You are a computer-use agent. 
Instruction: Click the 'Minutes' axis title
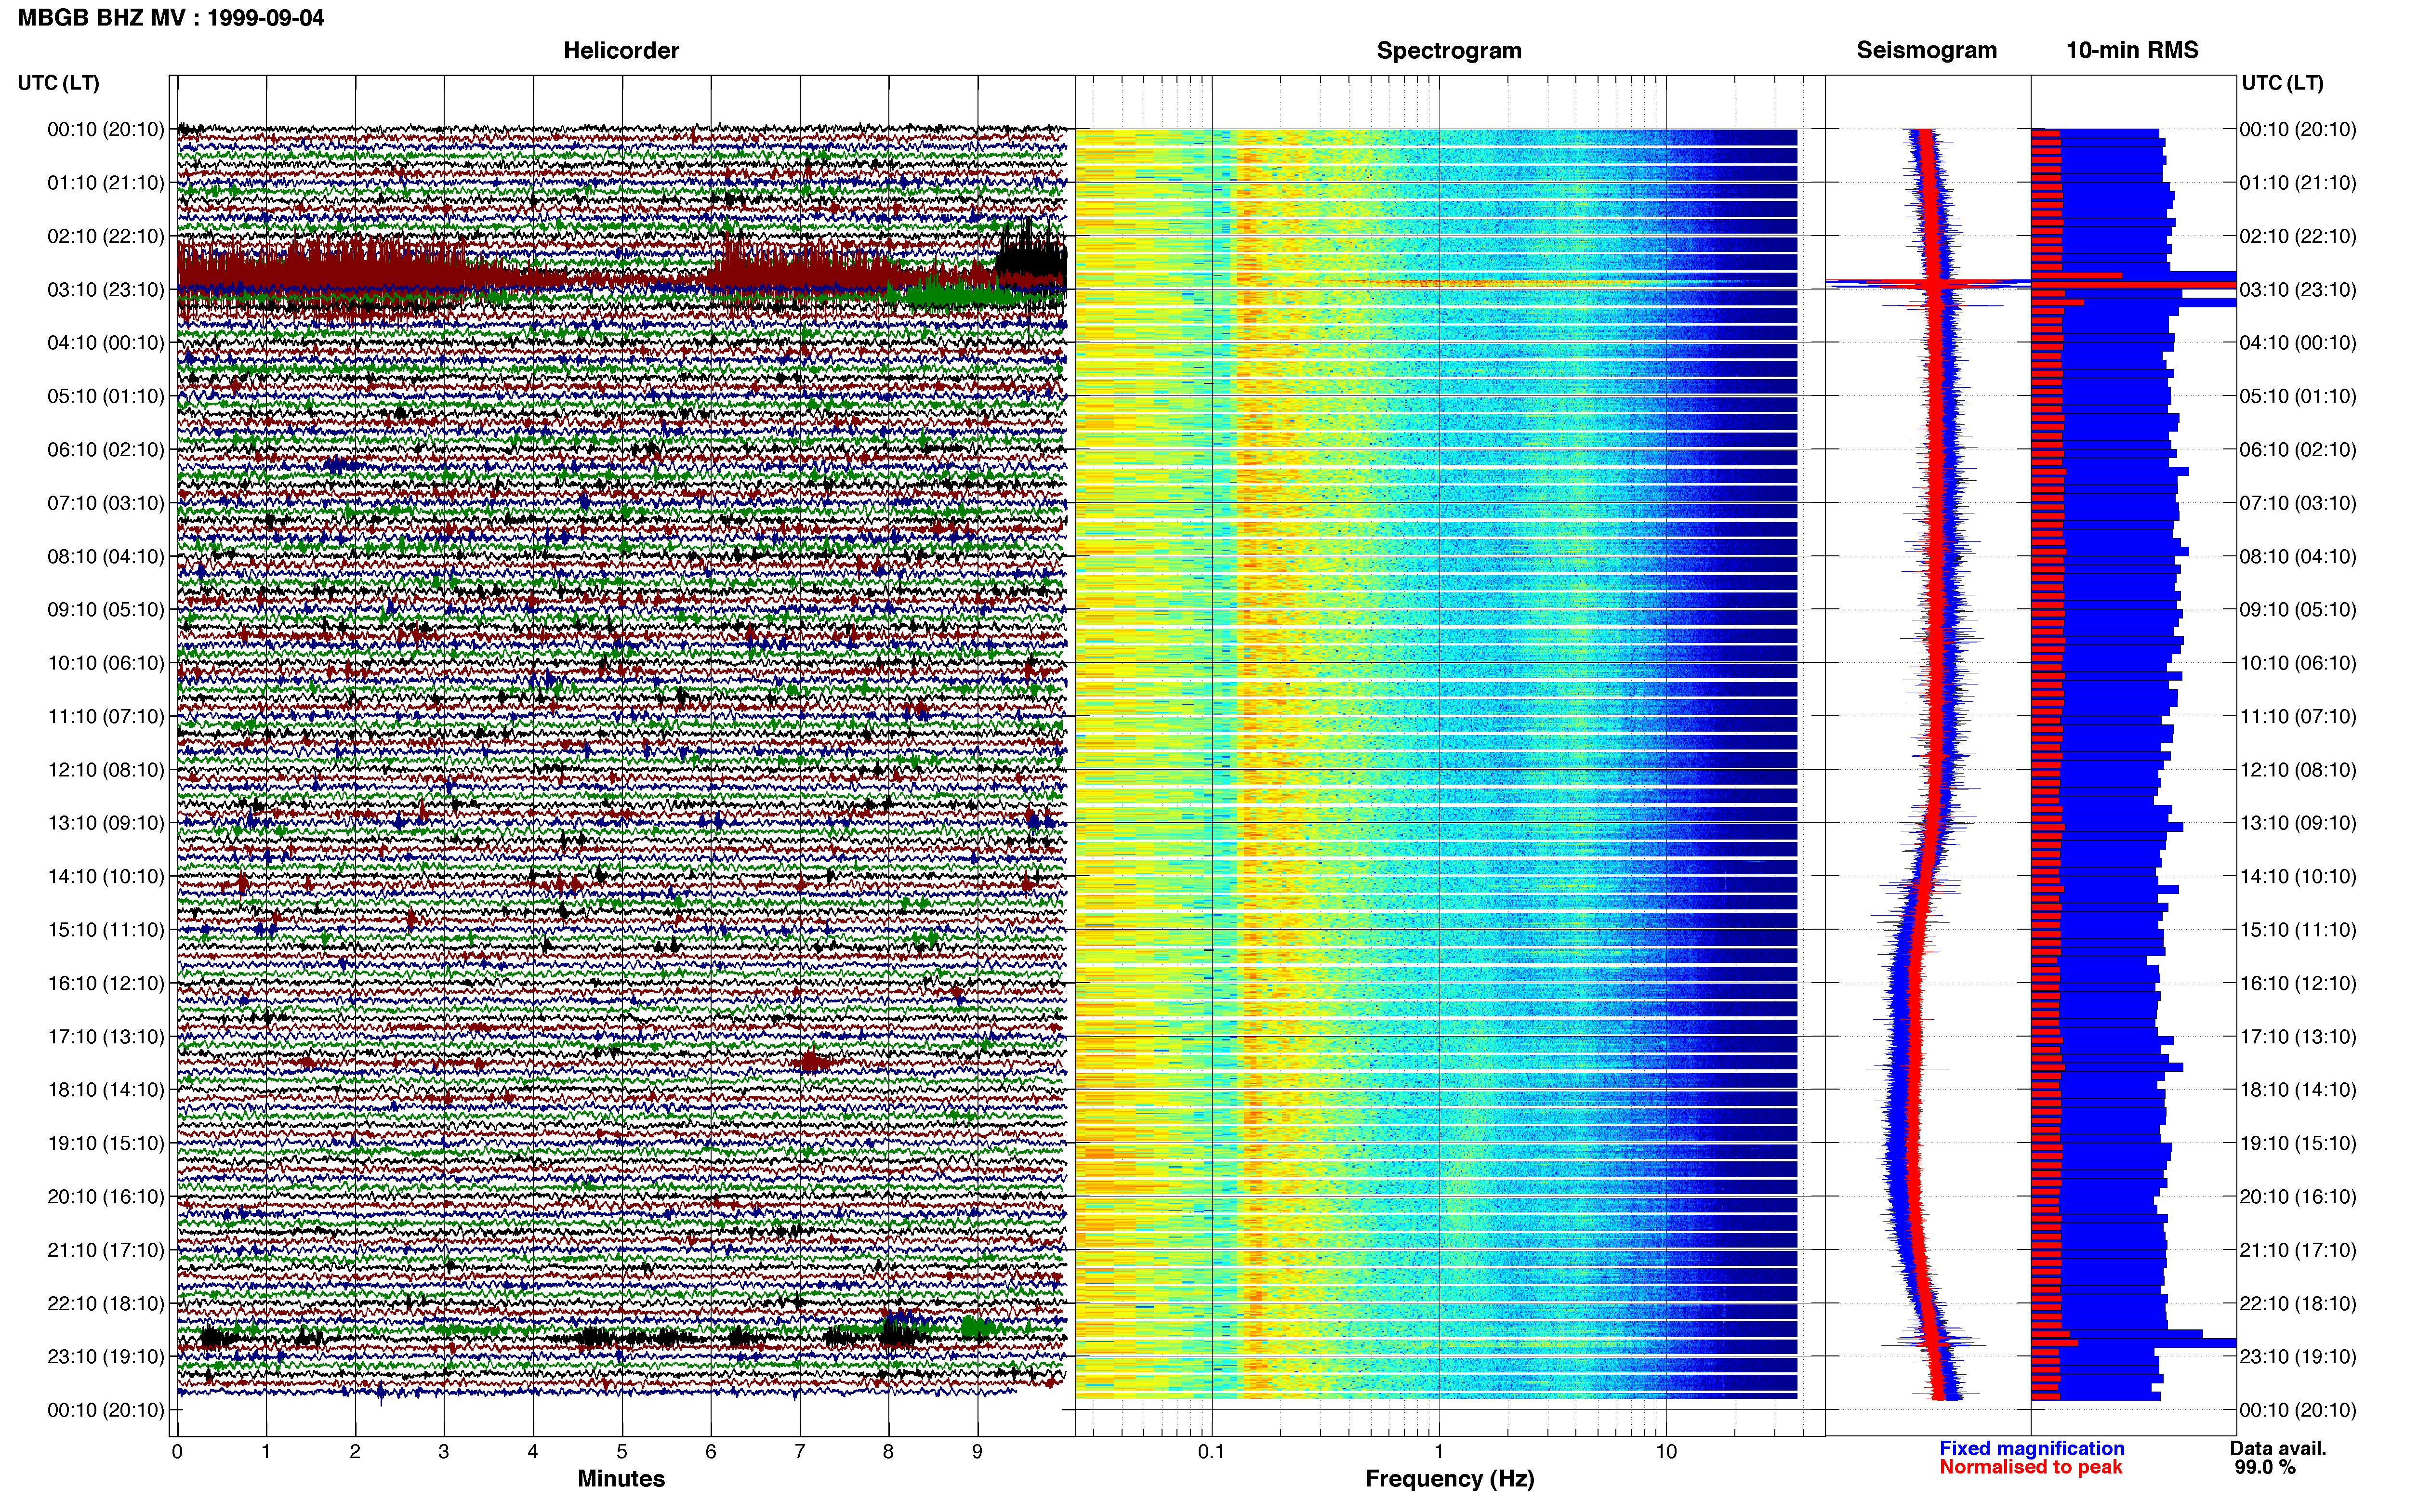(x=621, y=1479)
